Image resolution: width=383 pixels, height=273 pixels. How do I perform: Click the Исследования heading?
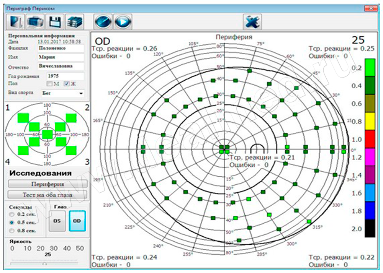(x=41, y=173)
